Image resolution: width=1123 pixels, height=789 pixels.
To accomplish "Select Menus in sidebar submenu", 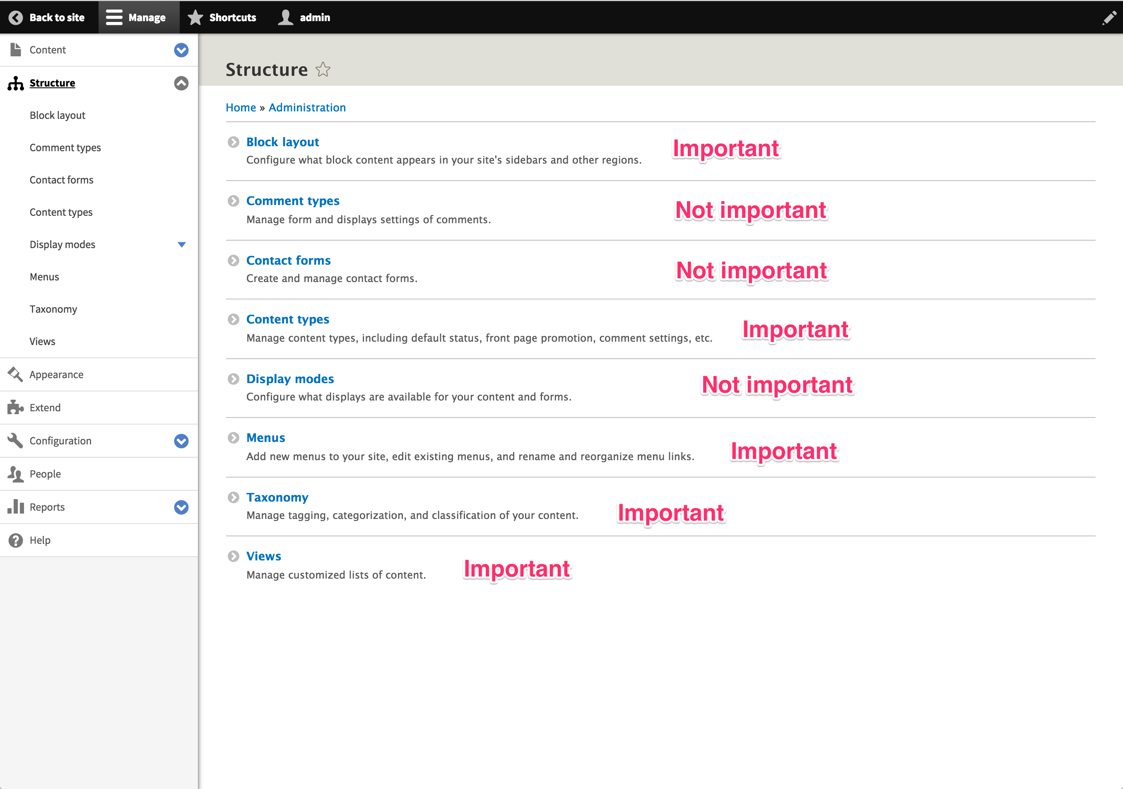I will tap(44, 277).
